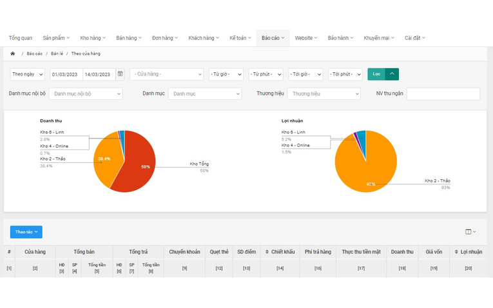Open the Sản phẩm menu
493x308 pixels.
[x=56, y=38]
